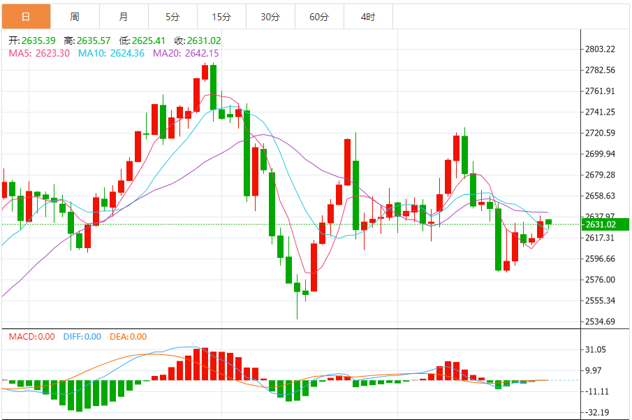This screenshot has height=420, width=632.
Task: Click the 2803.22 price axis label
Action: [x=600, y=49]
